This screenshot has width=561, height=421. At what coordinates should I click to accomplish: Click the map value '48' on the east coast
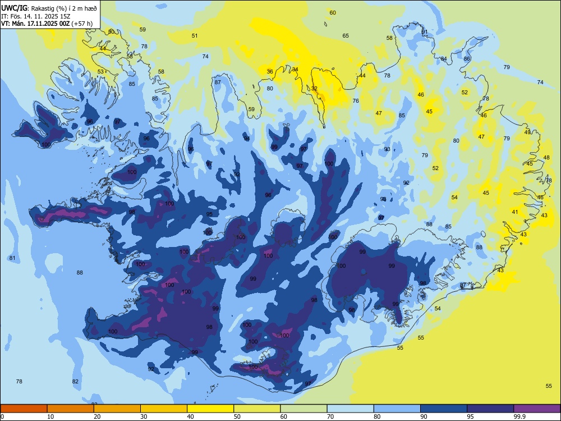tap(546, 158)
